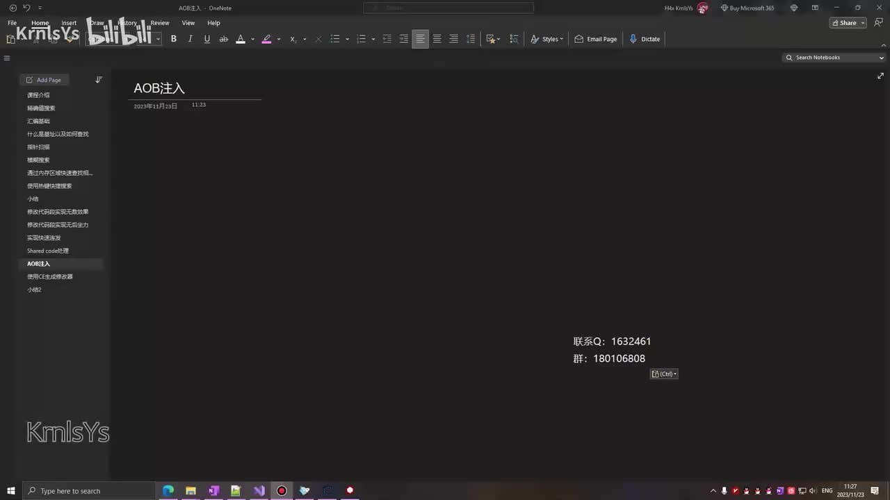Toggle italic formatting

(191, 39)
